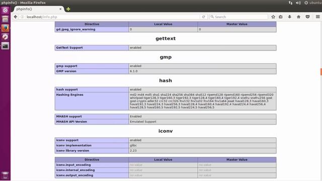Click the hash section heading
This screenshot has width=322, height=181.
coord(166,80)
